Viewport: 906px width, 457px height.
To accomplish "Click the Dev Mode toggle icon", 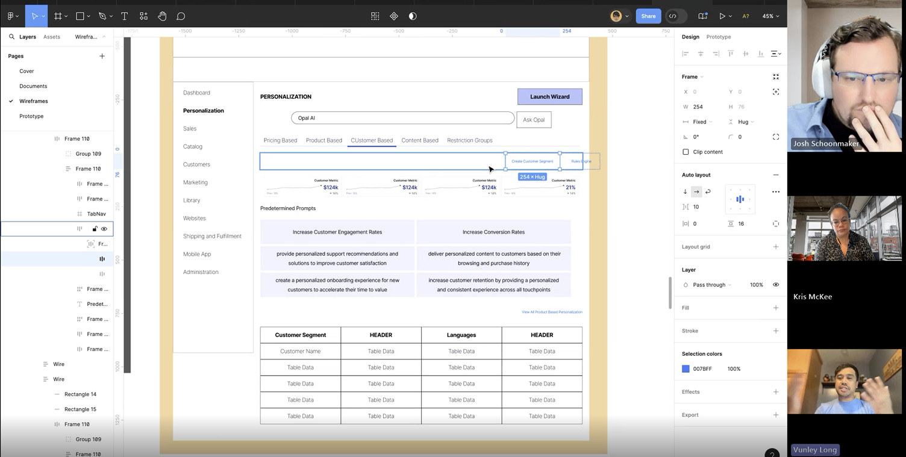I will (x=673, y=16).
